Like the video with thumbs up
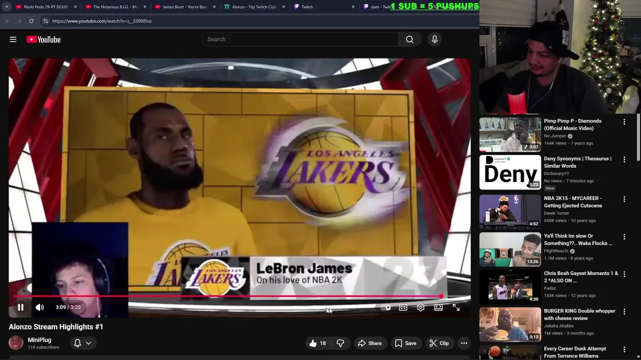This screenshot has height=360, width=641. coord(317,343)
